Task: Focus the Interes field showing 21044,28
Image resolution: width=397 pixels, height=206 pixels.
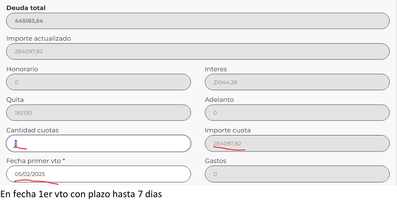Action: coord(297,82)
